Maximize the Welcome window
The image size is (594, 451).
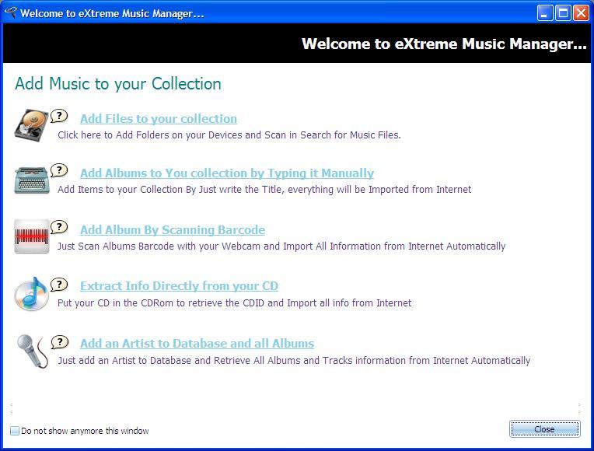563,13
